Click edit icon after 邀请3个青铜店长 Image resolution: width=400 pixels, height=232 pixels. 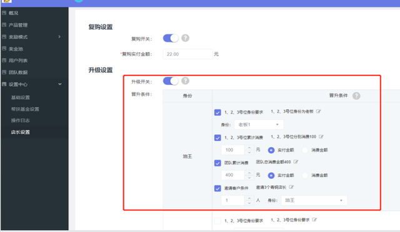coord(291,187)
